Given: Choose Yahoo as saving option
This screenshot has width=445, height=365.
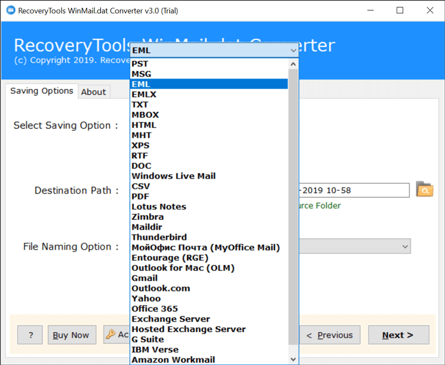Looking at the screenshot, I should 209,299.
